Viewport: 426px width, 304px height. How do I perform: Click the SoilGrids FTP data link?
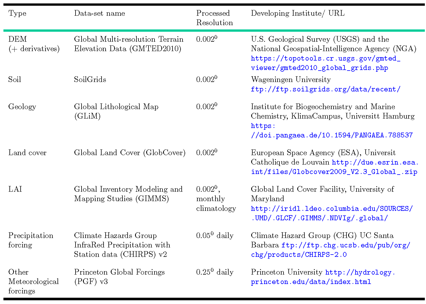326,89
